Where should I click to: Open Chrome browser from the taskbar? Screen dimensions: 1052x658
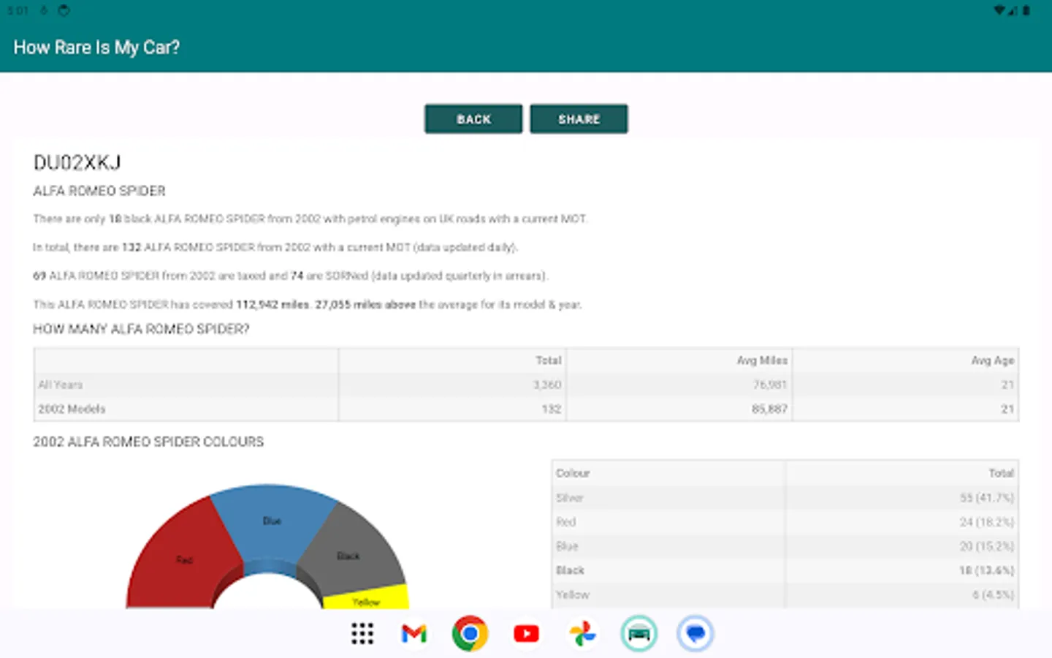(x=470, y=633)
